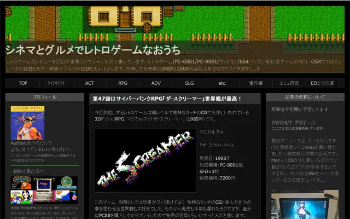Open The Screamer title screen image
350x219 pixels.
pyautogui.click(x=145, y=160)
